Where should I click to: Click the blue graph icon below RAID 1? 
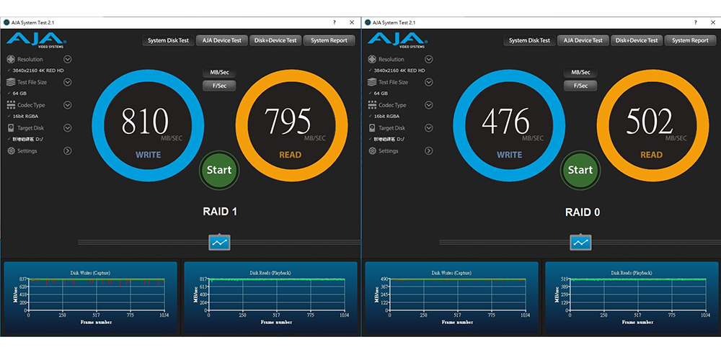[219, 243]
